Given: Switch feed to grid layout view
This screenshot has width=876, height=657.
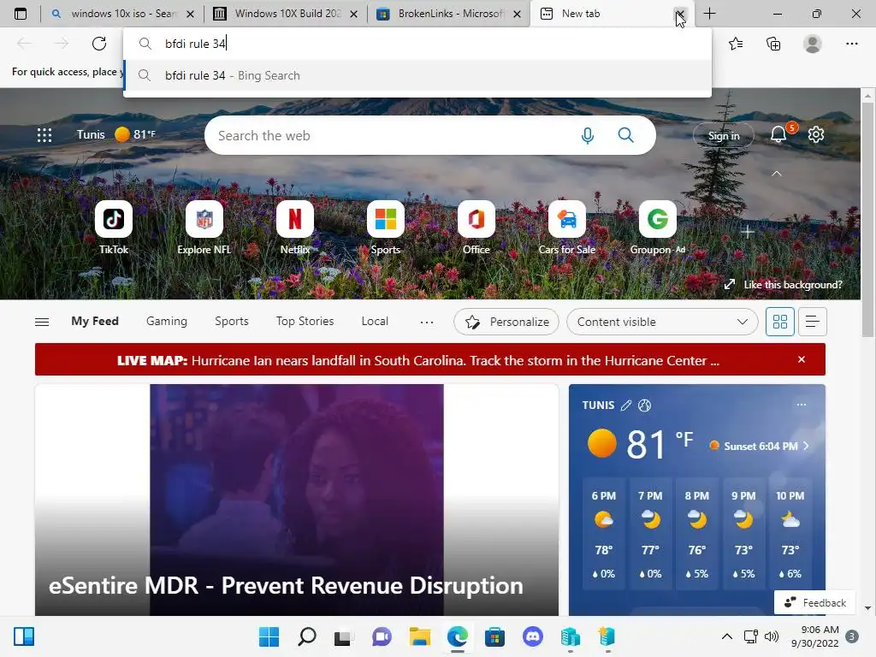Looking at the screenshot, I should pos(780,322).
